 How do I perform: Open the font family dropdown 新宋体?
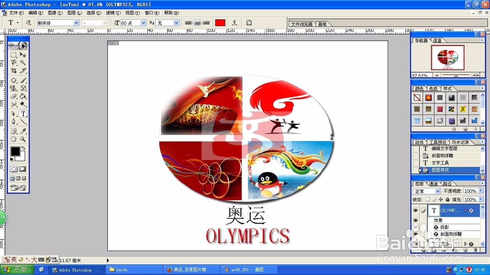[76, 23]
